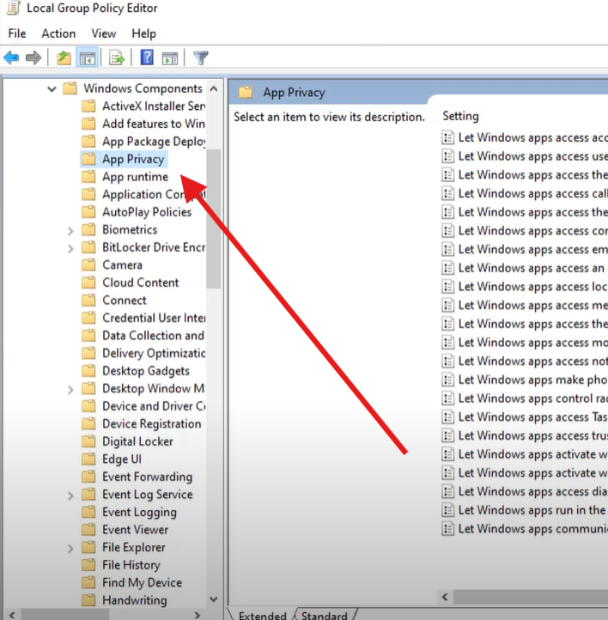Open the Action menu

(58, 33)
